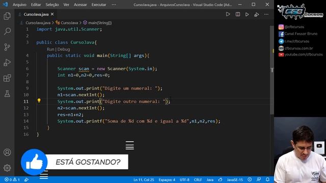Open the Testing flask view
This screenshot has height=183, width=326.
7,94
